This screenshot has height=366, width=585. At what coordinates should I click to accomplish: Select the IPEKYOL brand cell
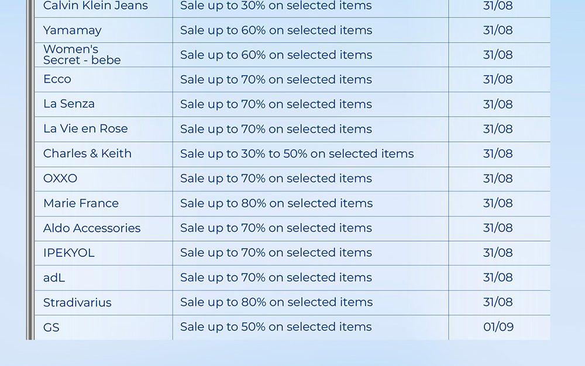coord(68,253)
